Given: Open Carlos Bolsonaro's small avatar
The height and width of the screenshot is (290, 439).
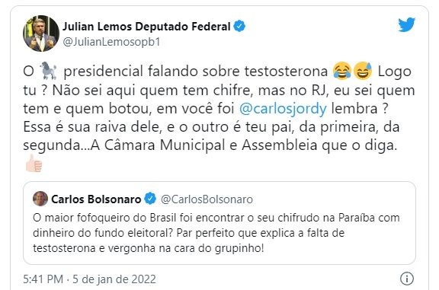Looking at the screenshot, I should point(40,199).
